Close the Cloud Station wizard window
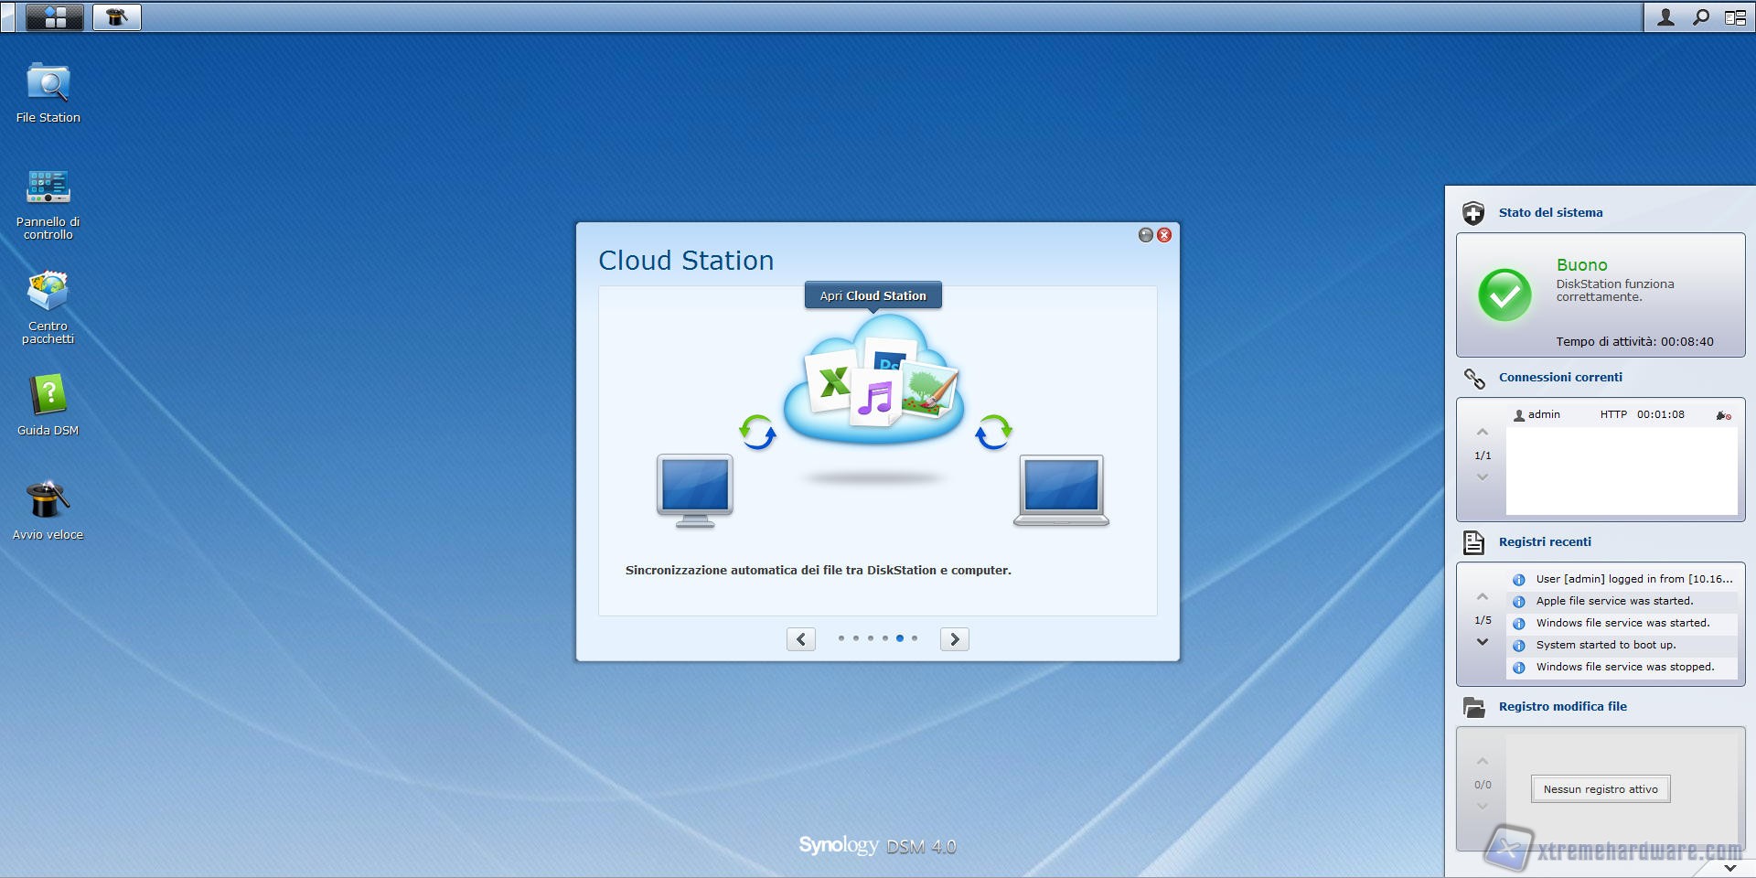 [x=1164, y=235]
